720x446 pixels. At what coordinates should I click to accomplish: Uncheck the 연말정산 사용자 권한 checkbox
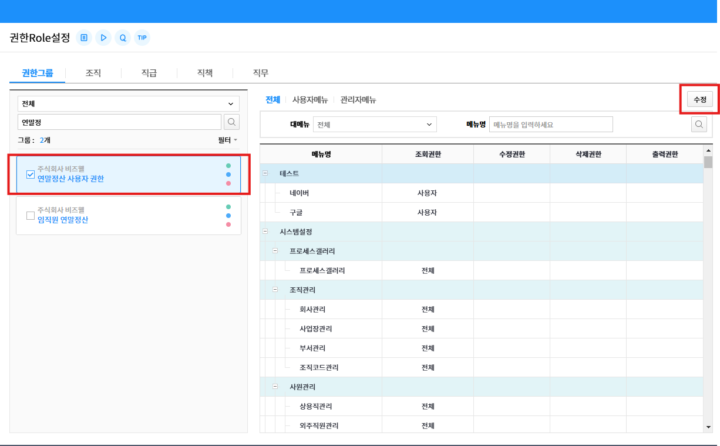31,175
